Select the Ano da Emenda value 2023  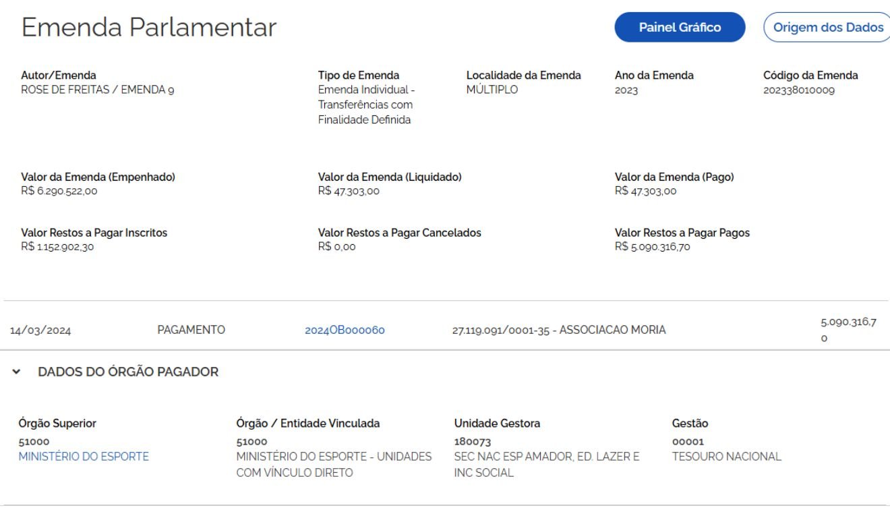(x=626, y=91)
